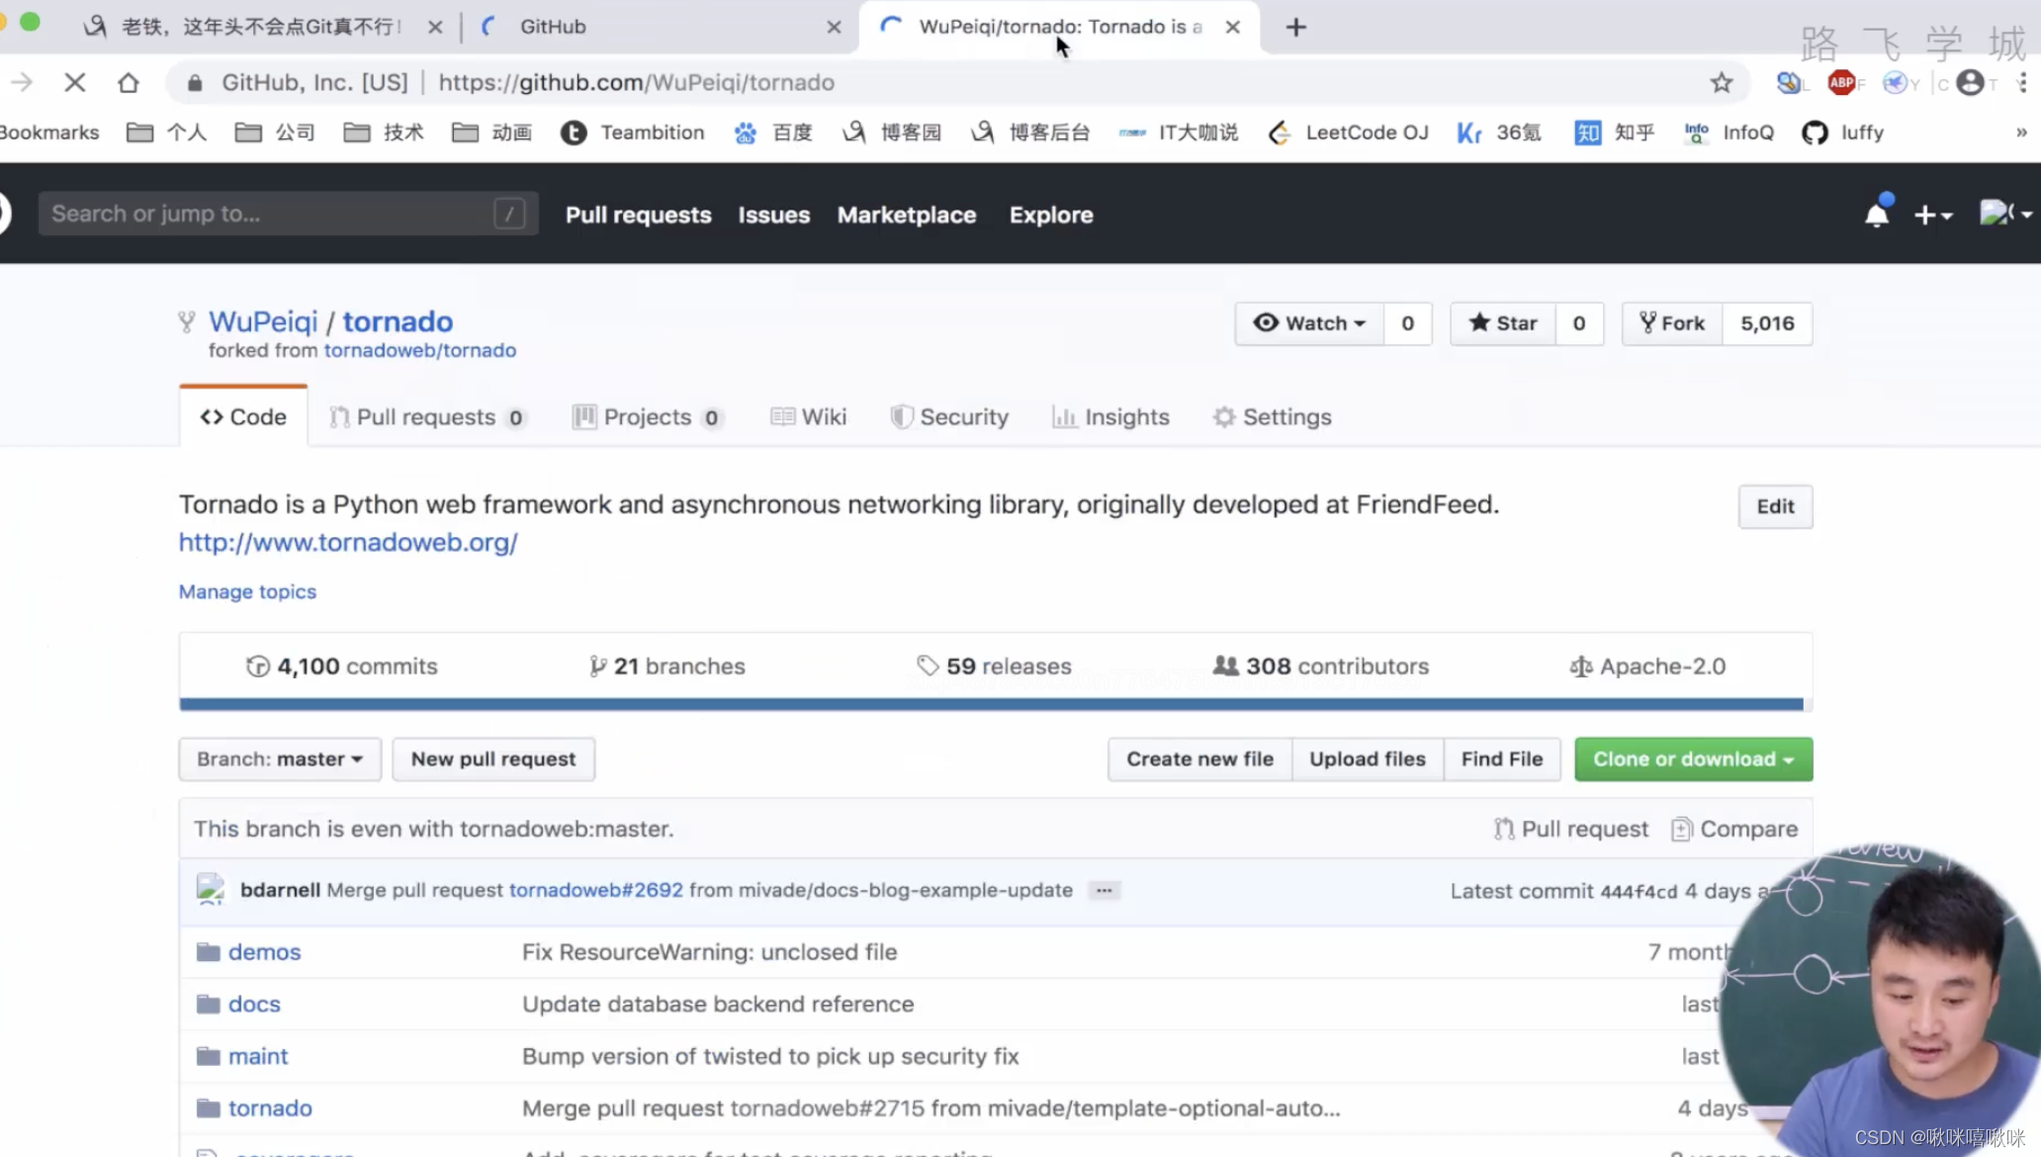Fork the repository
Image resolution: width=2041 pixels, height=1157 pixels.
pos(1672,323)
